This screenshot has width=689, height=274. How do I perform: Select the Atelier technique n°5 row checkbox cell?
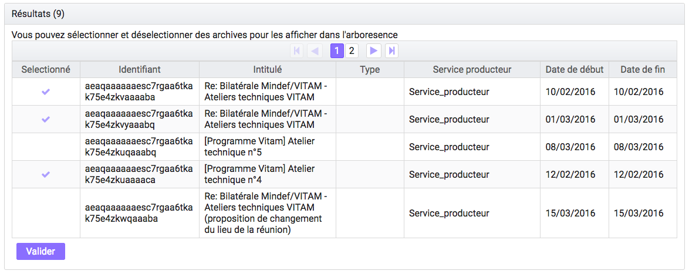click(x=46, y=147)
